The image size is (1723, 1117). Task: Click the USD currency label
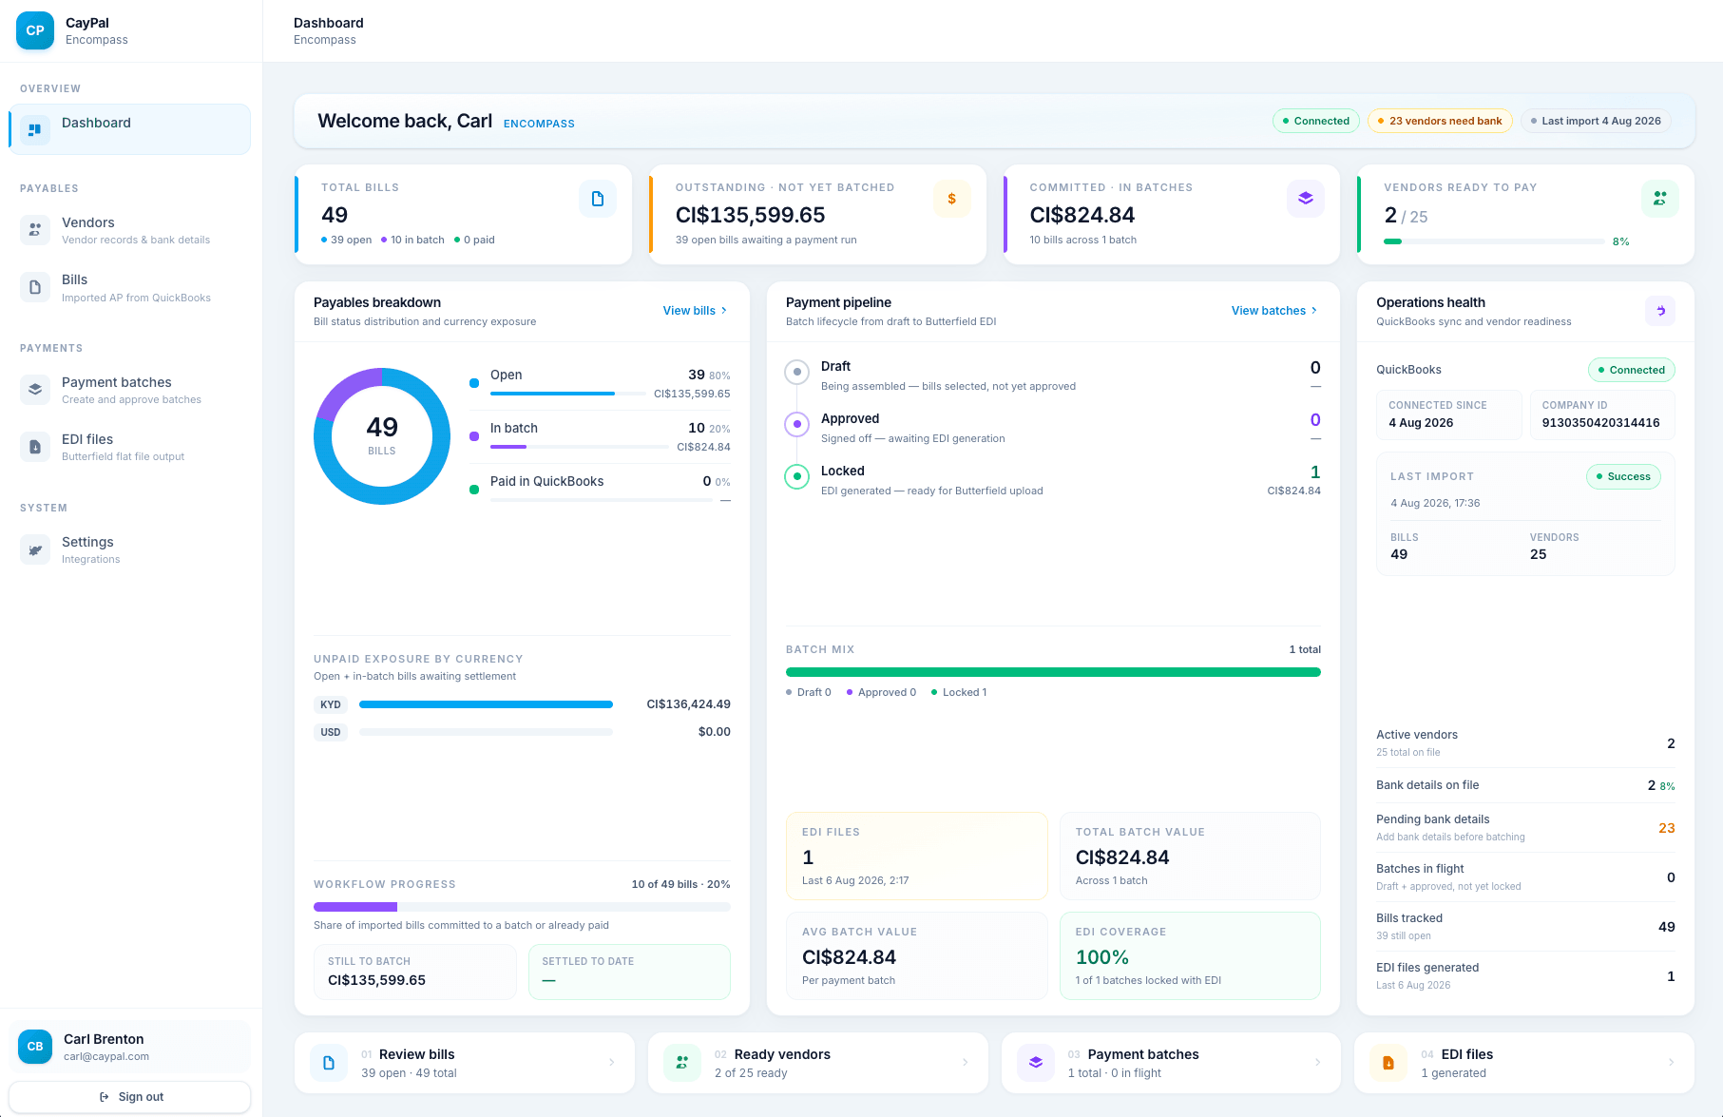(331, 732)
